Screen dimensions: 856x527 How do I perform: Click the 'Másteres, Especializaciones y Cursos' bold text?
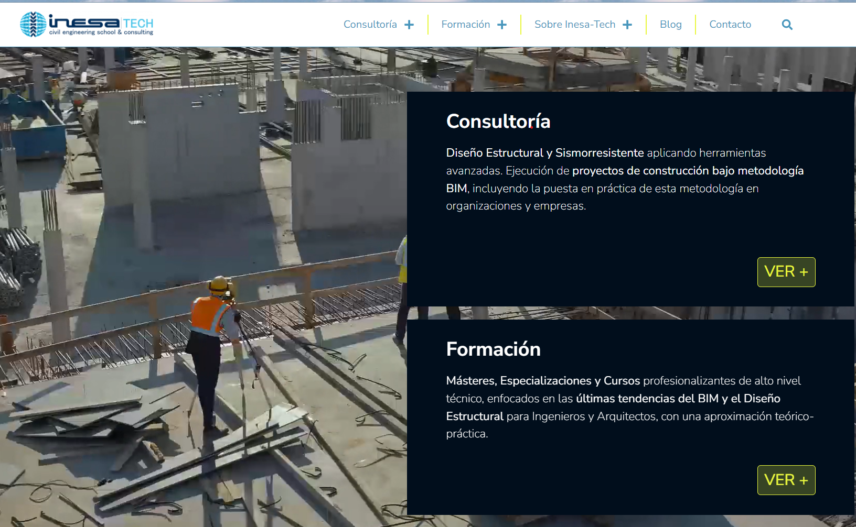[x=543, y=381]
